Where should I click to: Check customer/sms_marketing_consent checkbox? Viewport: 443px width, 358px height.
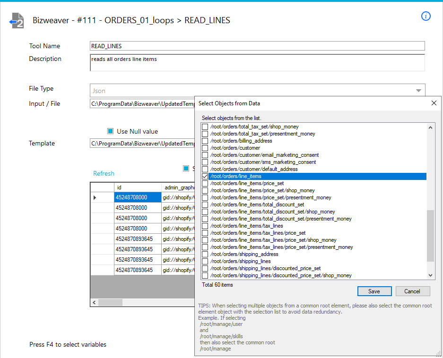(205, 162)
